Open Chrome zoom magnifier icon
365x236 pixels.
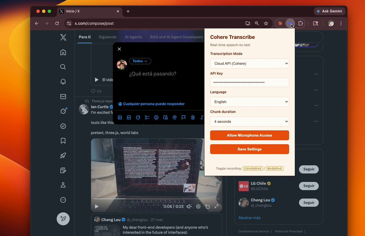pyautogui.click(x=257, y=23)
